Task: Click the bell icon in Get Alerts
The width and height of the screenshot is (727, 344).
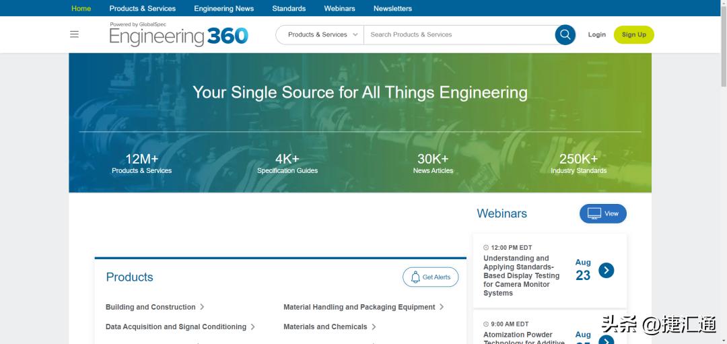Action: pos(415,277)
